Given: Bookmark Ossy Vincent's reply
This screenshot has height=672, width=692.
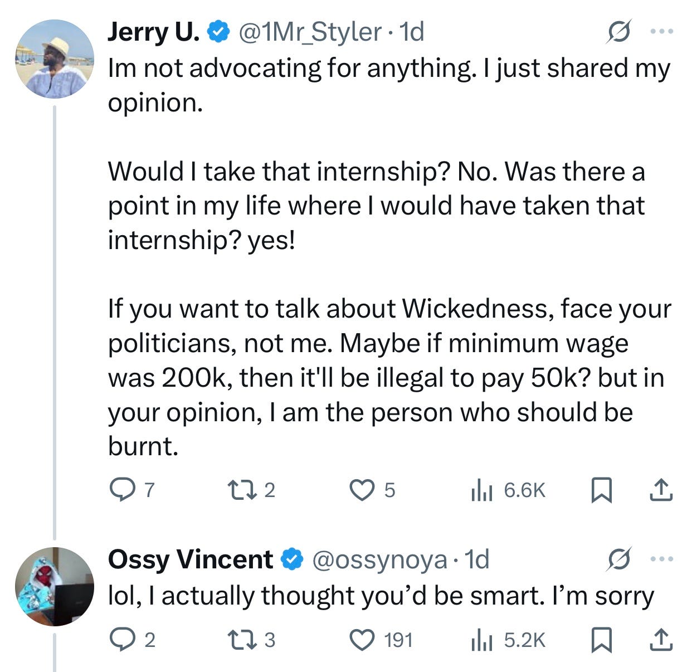Looking at the screenshot, I should (x=601, y=640).
